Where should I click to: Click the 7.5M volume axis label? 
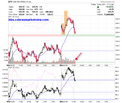click(6, 54)
